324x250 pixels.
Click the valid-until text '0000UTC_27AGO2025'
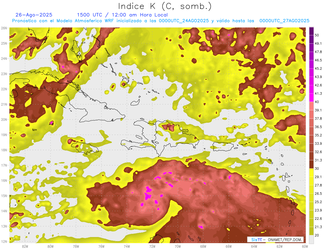tap(284, 21)
